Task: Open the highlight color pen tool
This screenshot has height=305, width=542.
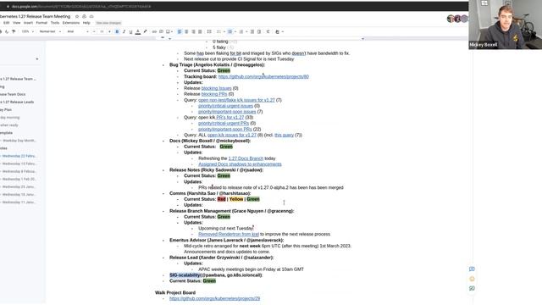Action: point(145,31)
